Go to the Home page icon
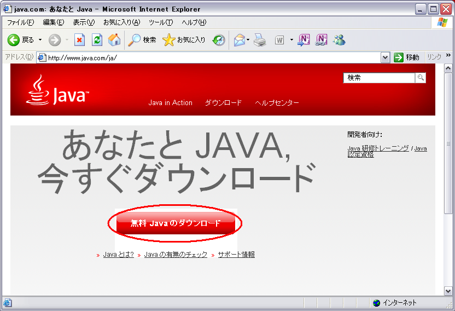455x311 pixels. tap(114, 40)
